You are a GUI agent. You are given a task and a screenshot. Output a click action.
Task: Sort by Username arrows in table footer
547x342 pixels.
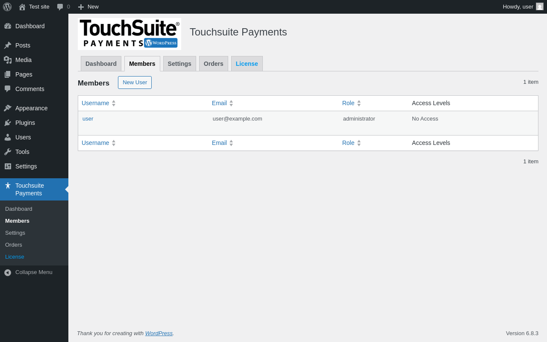pyautogui.click(x=114, y=143)
